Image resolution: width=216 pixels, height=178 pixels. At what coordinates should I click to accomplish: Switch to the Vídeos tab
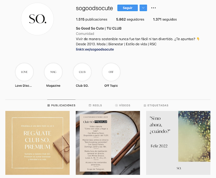click(x=123, y=105)
